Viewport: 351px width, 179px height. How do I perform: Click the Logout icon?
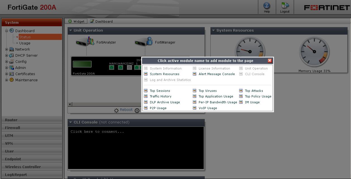pos(285,6)
